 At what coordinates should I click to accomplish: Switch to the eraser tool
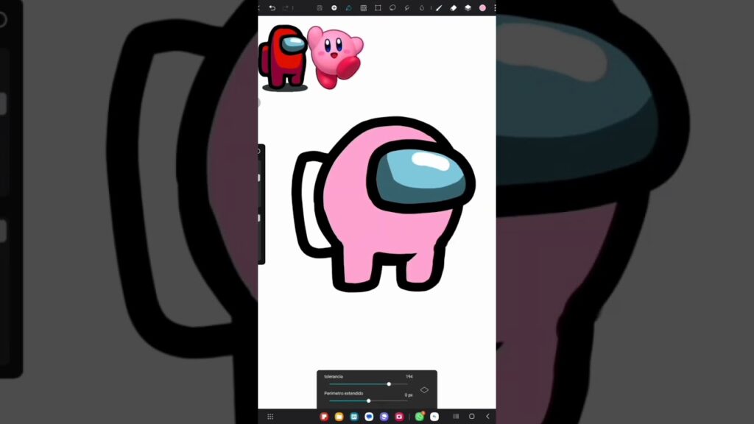point(454,8)
